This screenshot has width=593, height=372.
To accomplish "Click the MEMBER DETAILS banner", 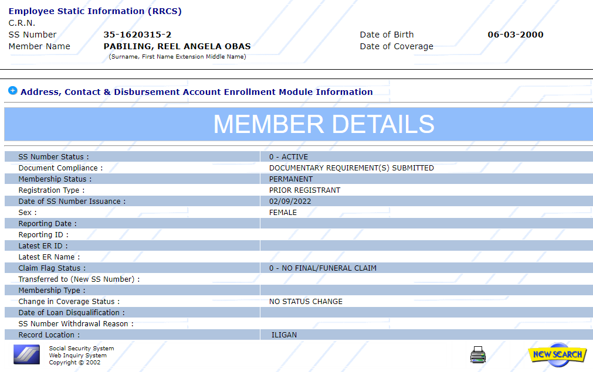I will tap(323, 124).
